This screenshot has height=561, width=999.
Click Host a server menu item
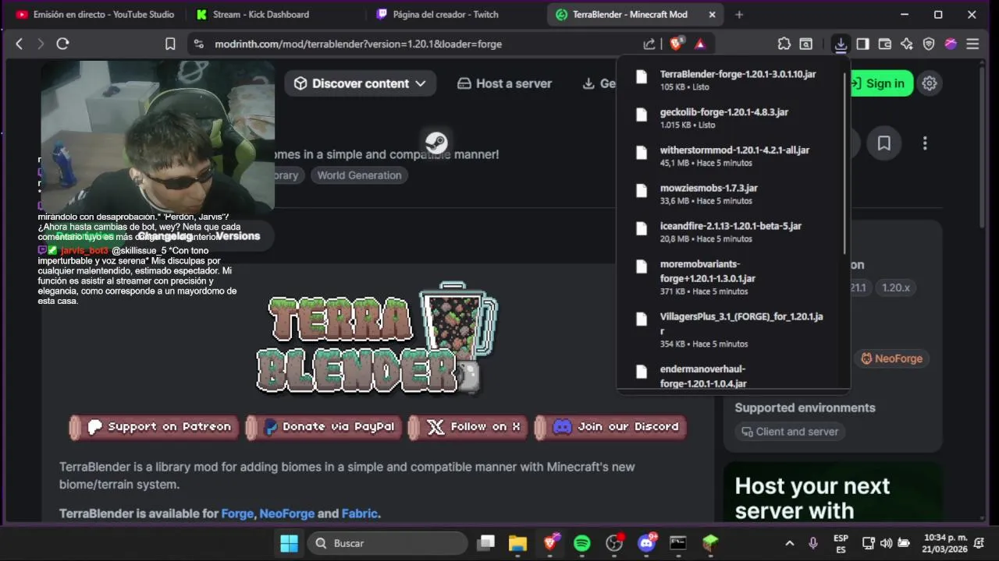tap(504, 83)
